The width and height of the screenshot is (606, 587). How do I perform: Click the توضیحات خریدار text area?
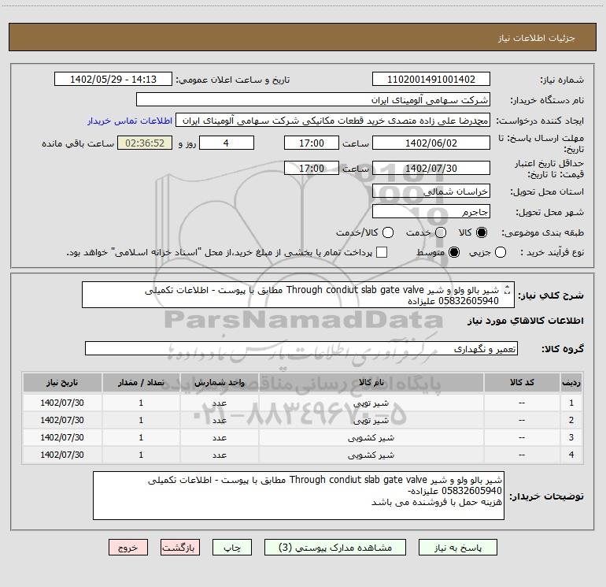click(x=297, y=495)
